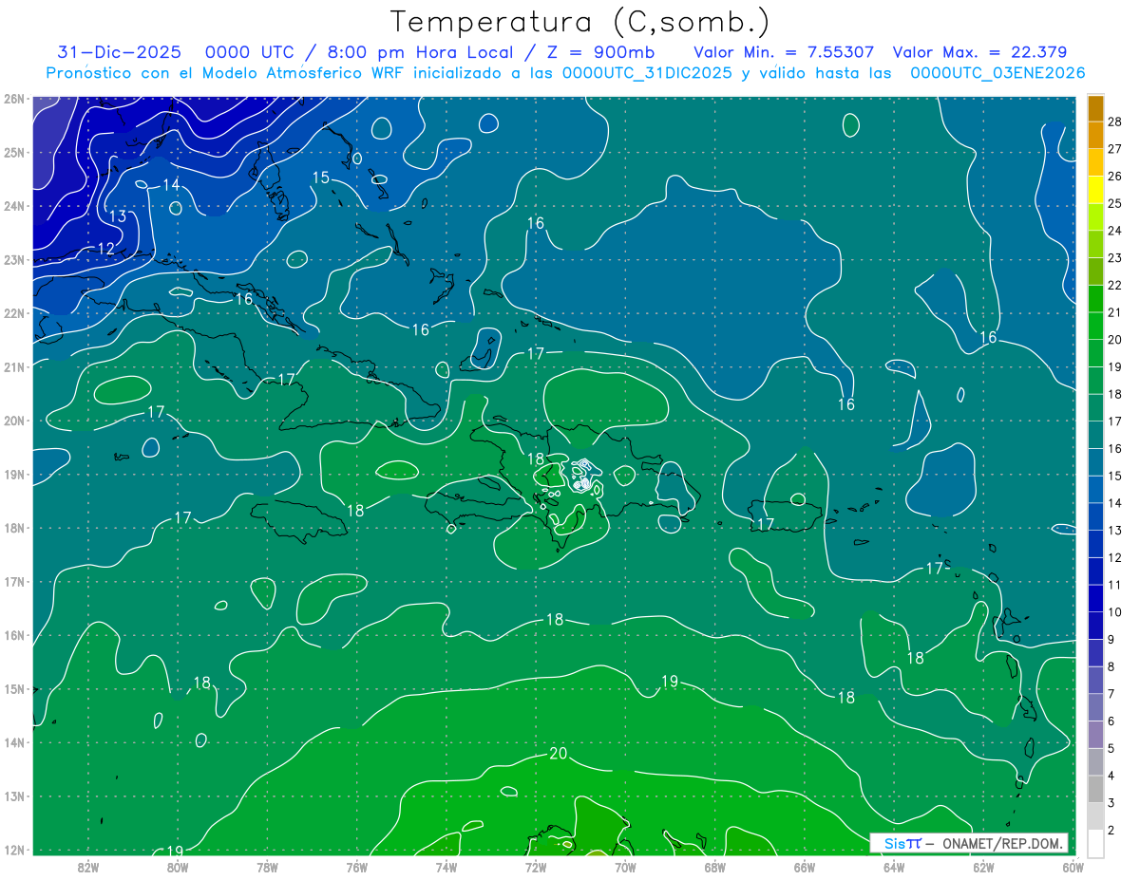Click the '76W' longitude axis label

point(356,866)
